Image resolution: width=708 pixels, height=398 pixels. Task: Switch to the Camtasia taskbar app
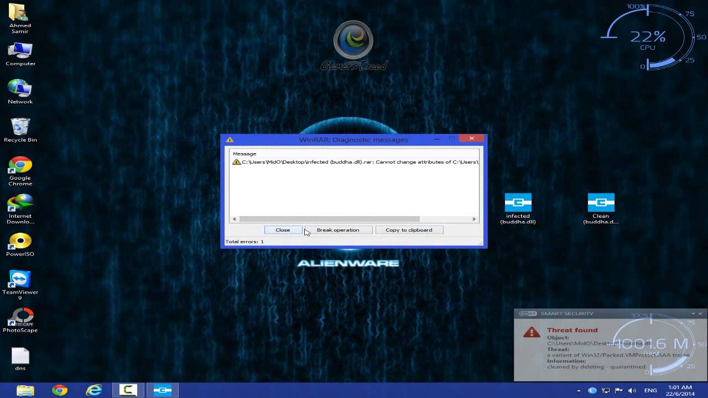(x=128, y=390)
